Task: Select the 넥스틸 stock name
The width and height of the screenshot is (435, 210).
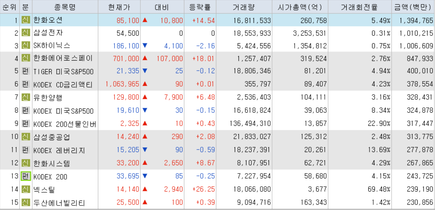Action: point(44,190)
